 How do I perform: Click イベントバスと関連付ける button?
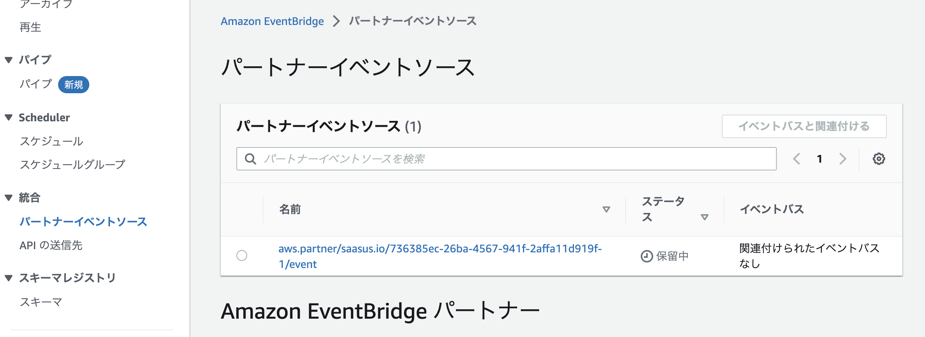804,126
